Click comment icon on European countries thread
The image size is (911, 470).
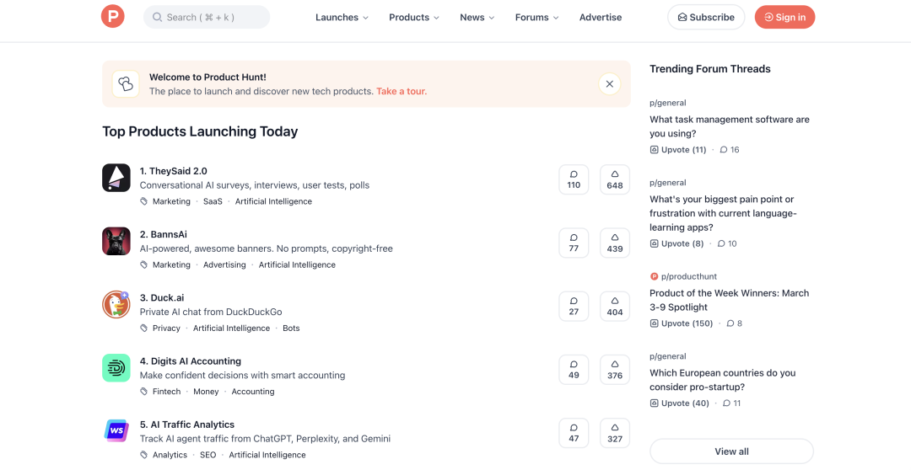click(x=726, y=403)
